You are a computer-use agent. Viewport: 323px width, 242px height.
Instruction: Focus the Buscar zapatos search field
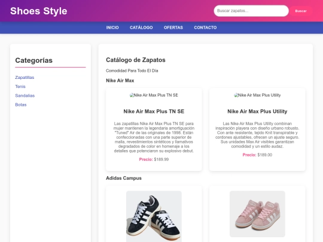pos(251,11)
